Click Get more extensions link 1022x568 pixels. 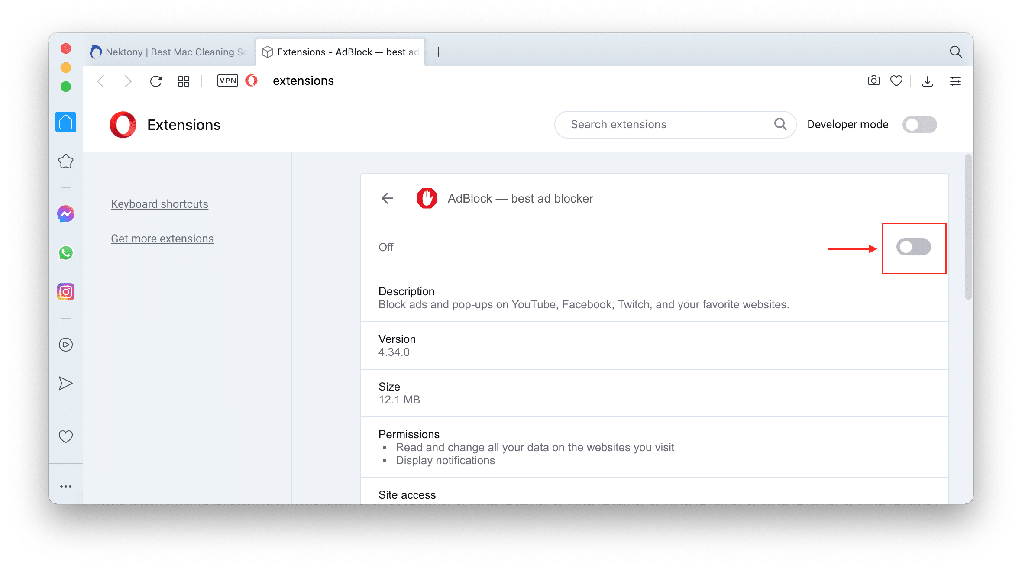(162, 238)
